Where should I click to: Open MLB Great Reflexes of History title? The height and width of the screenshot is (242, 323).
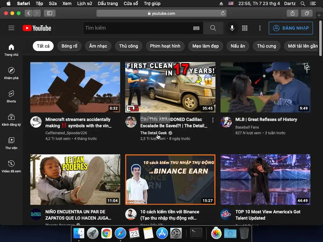tap(266, 119)
